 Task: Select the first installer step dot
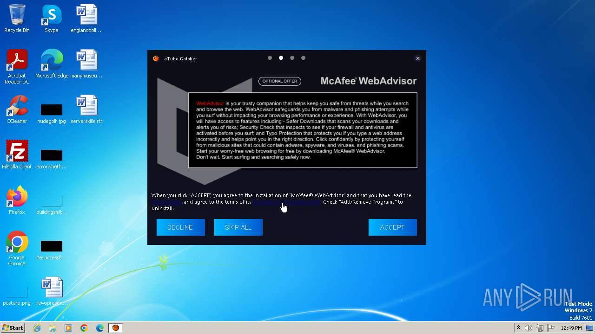(270, 58)
